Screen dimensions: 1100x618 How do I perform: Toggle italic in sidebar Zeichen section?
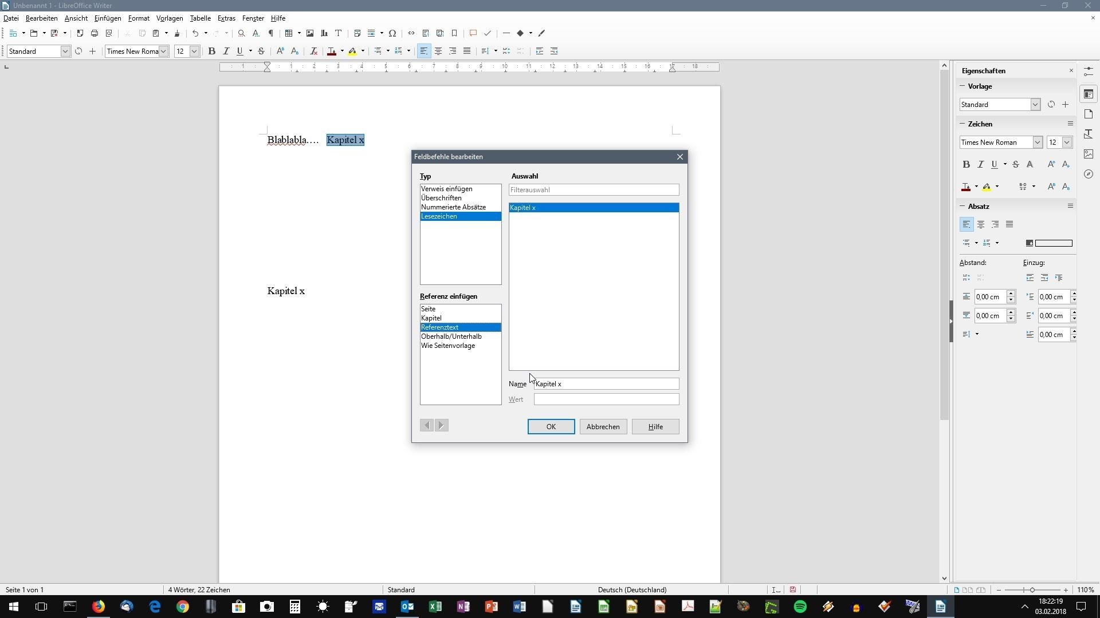[981, 164]
